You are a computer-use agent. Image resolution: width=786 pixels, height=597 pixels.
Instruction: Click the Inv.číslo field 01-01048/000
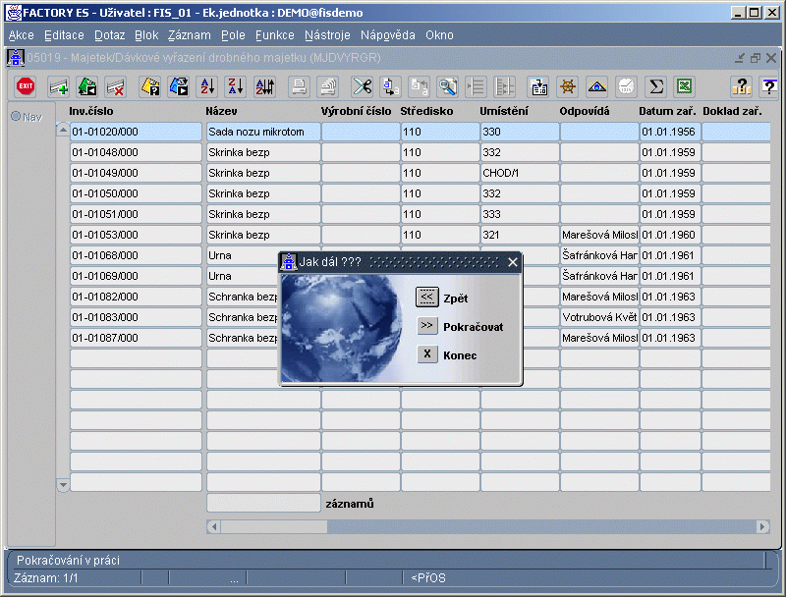click(136, 152)
